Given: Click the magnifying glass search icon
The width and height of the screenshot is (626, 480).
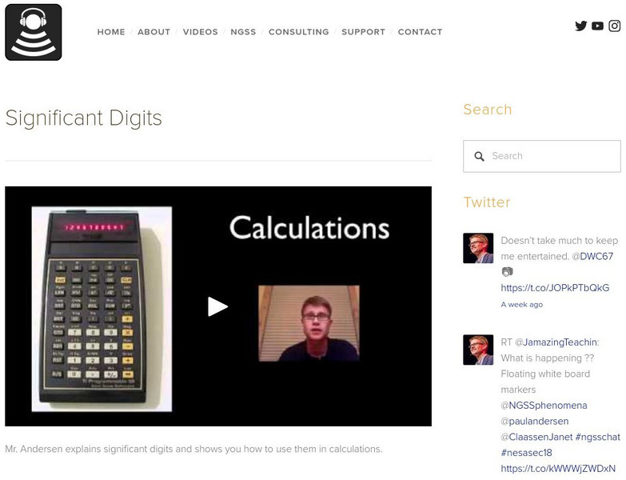Looking at the screenshot, I should [479, 156].
